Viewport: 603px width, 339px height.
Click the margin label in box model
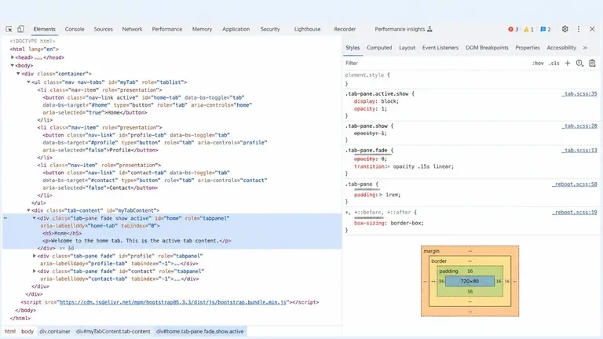pos(432,251)
